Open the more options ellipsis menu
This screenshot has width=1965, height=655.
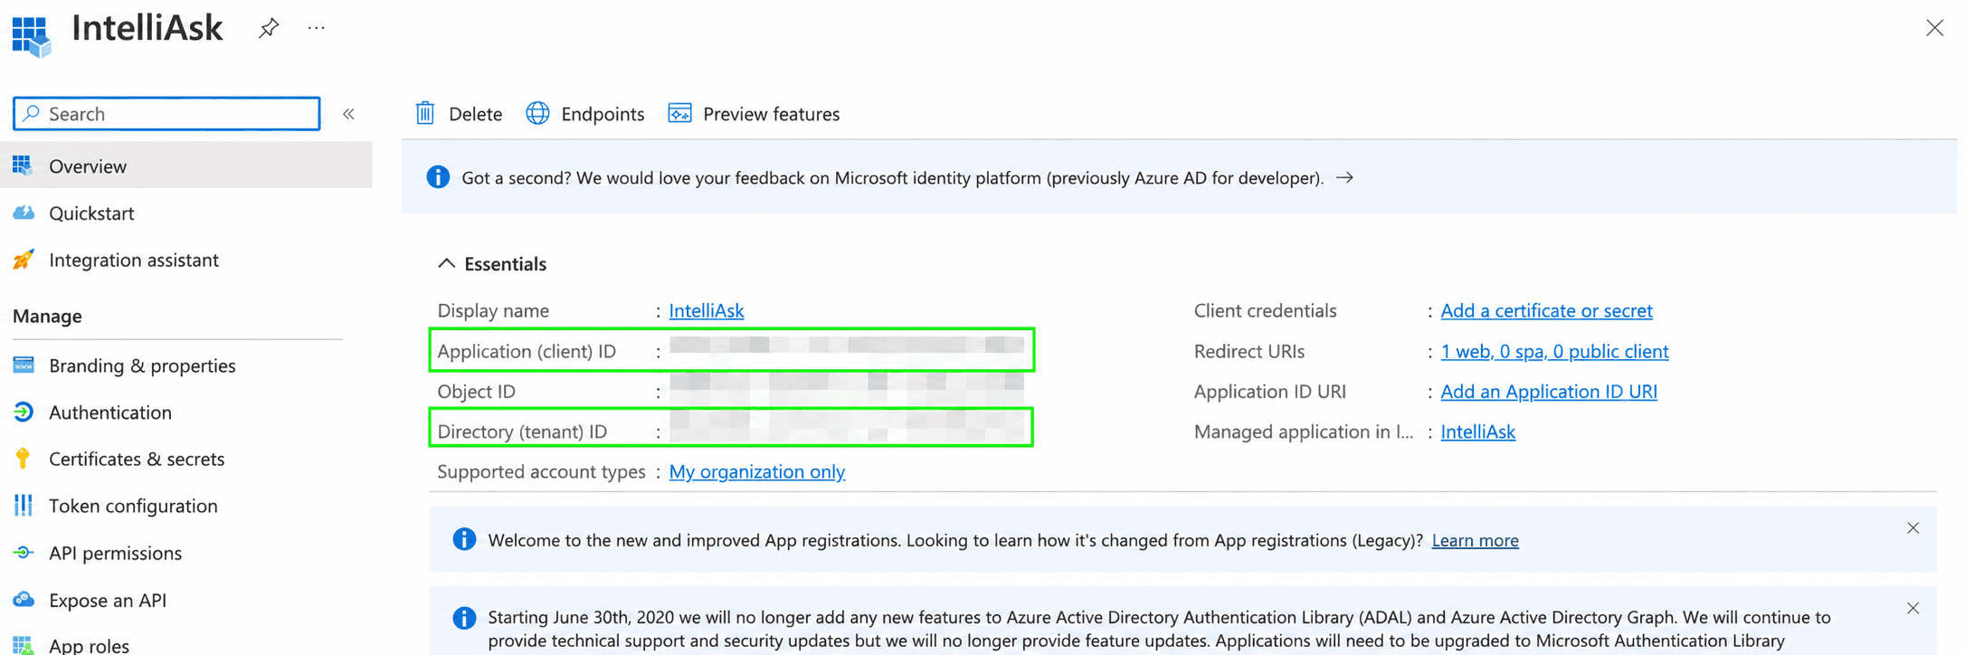[316, 28]
